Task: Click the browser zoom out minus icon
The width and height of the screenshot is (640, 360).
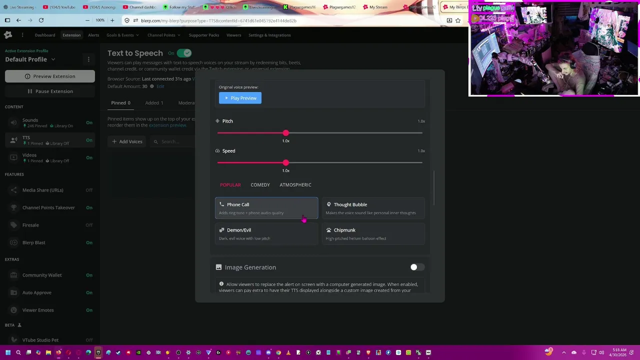Action: click(87, 20)
